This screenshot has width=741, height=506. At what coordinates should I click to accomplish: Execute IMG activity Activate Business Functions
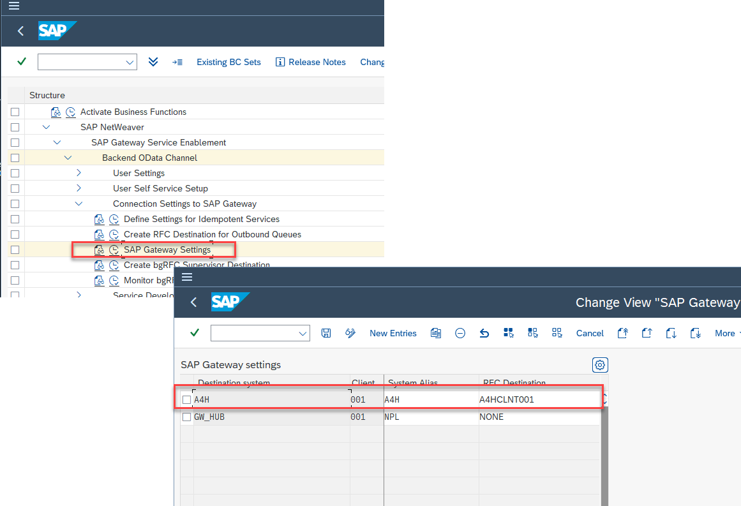coord(70,112)
